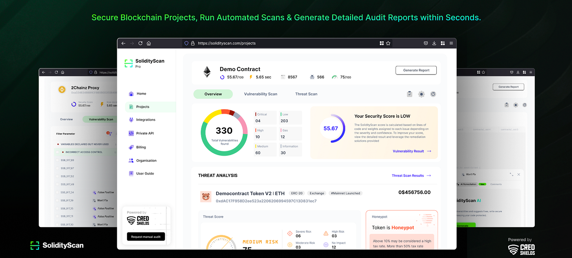Follow the Threat Scan Results link
This screenshot has height=258, width=572.
click(411, 176)
